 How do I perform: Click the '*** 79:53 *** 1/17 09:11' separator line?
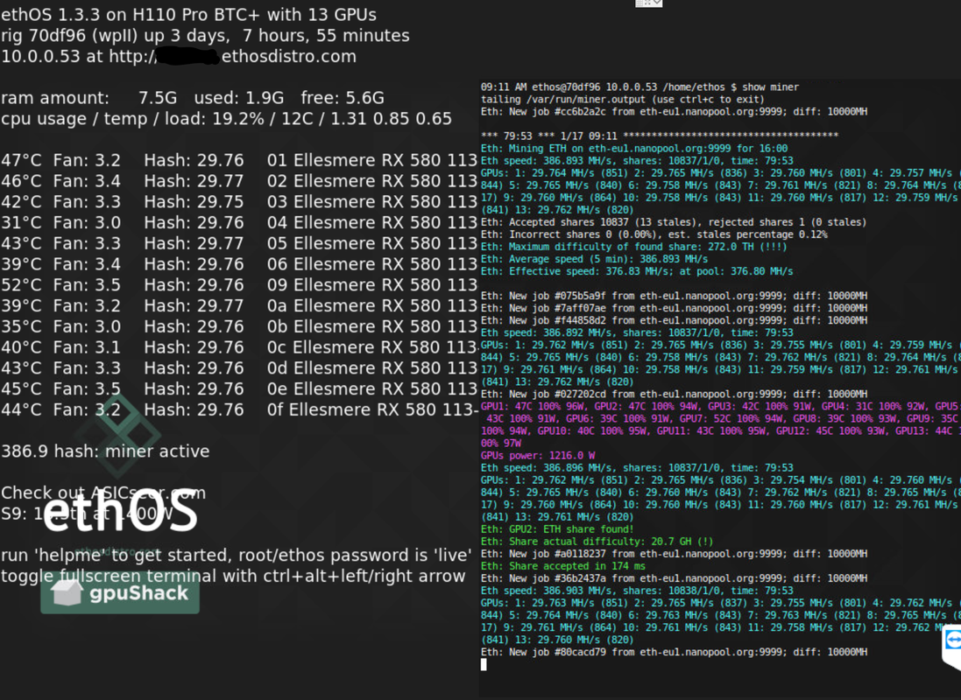pos(660,136)
